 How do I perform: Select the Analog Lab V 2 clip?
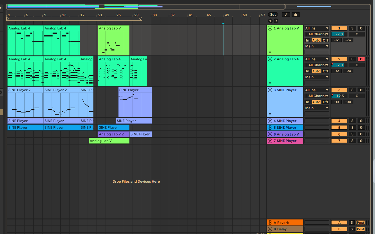(x=114, y=134)
